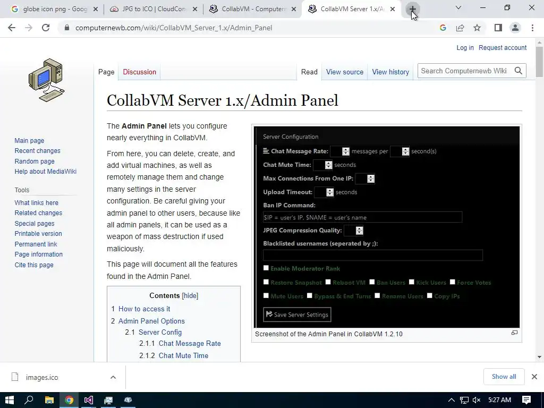The width and height of the screenshot is (544, 408).
Task: Open a Random page
Action: 35,161
